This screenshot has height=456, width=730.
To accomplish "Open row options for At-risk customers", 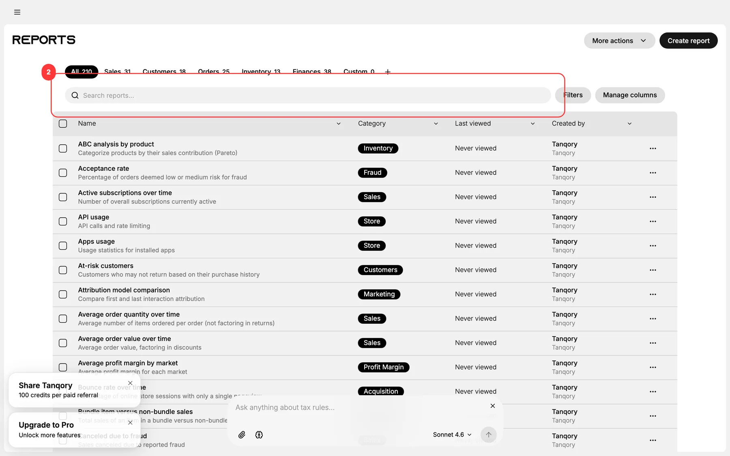I will pos(653,270).
